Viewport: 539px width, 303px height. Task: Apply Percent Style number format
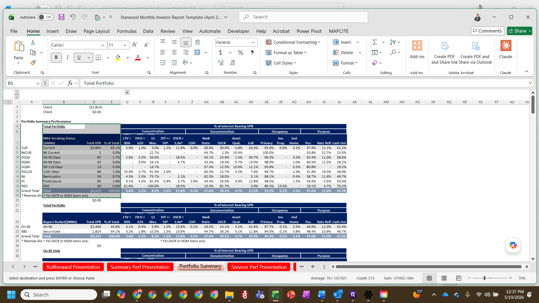click(x=240, y=52)
